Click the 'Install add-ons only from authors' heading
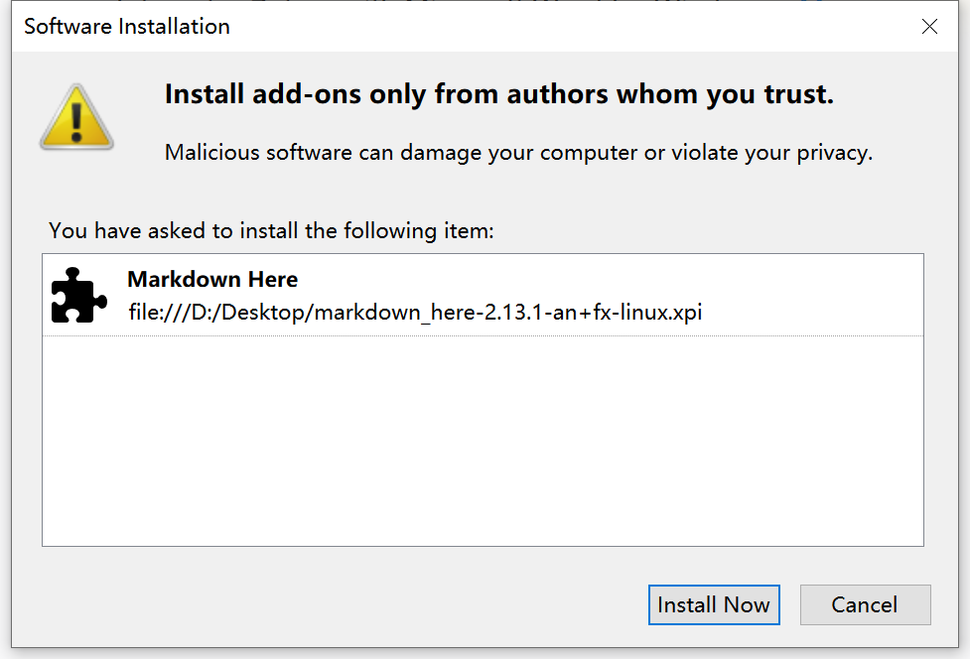 click(x=499, y=94)
